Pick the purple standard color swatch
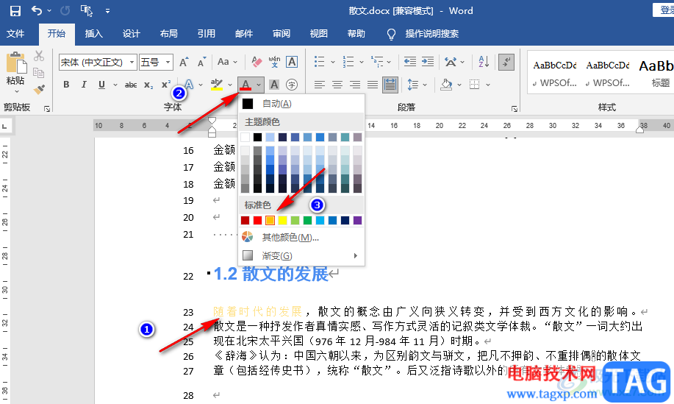Image resolution: width=674 pixels, height=404 pixels. pyautogui.click(x=357, y=220)
